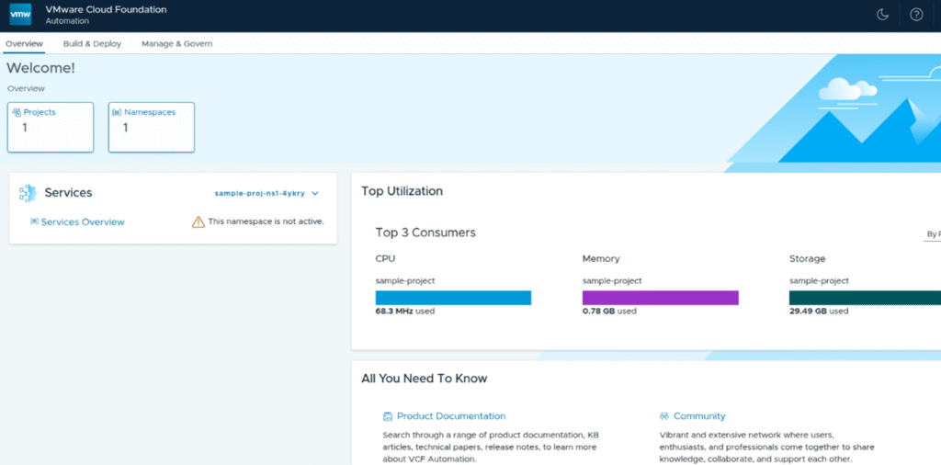Switch to the Build & Deploy tab
The width and height of the screenshot is (941, 465).
click(x=92, y=43)
